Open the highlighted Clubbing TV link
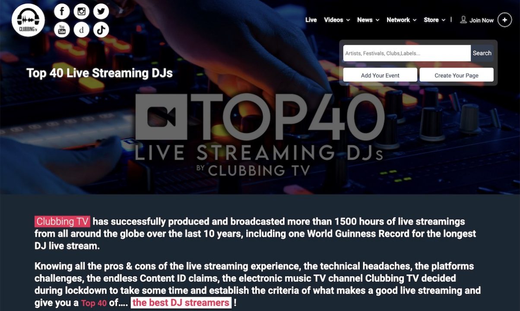Viewport: 520px width, 311px height. click(x=62, y=221)
